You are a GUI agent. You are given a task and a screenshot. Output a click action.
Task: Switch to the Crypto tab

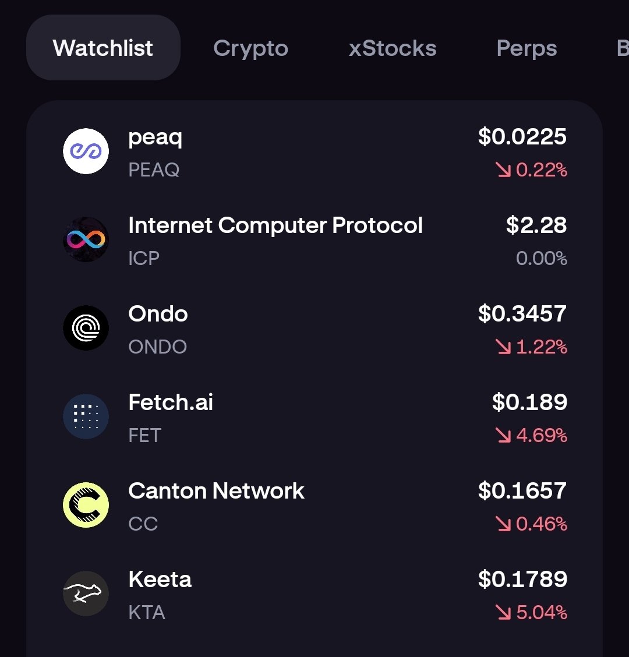click(250, 48)
